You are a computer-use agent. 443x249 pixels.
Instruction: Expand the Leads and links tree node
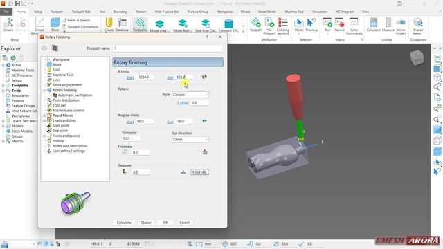pyautogui.click(x=44, y=120)
